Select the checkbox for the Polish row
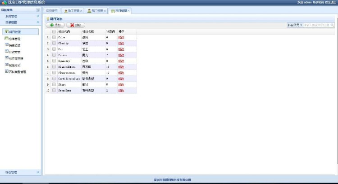Screen dimensions: 338x184 (x=54, y=55)
